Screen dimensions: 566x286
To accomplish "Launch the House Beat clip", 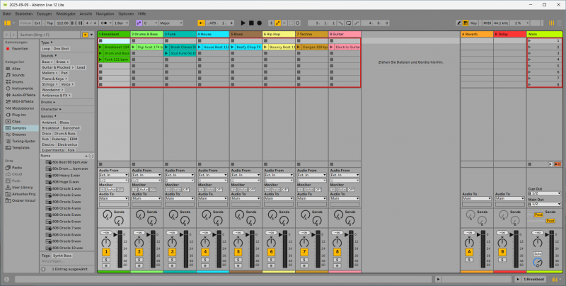I will [x=200, y=47].
